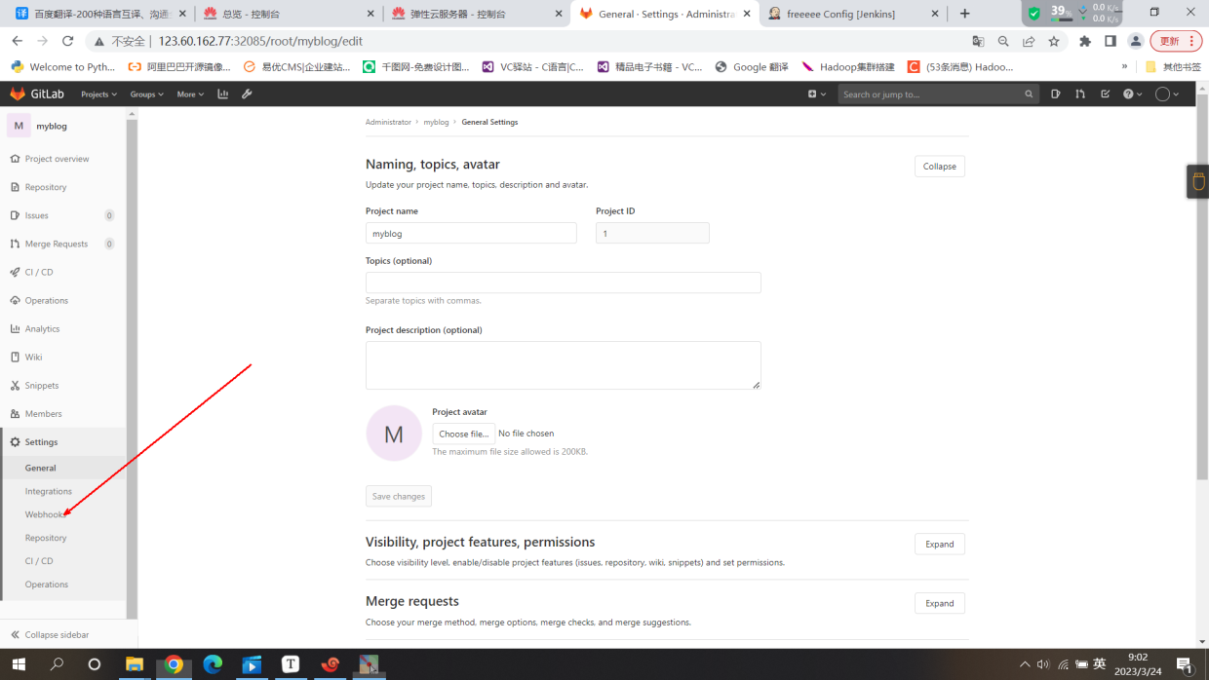Image resolution: width=1209 pixels, height=680 pixels.
Task: Open File Explorer from the taskbar
Action: pos(135,664)
